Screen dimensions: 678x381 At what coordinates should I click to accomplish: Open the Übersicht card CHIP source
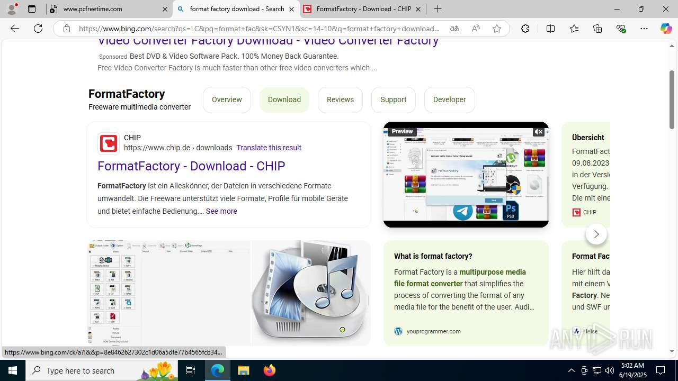coord(584,212)
